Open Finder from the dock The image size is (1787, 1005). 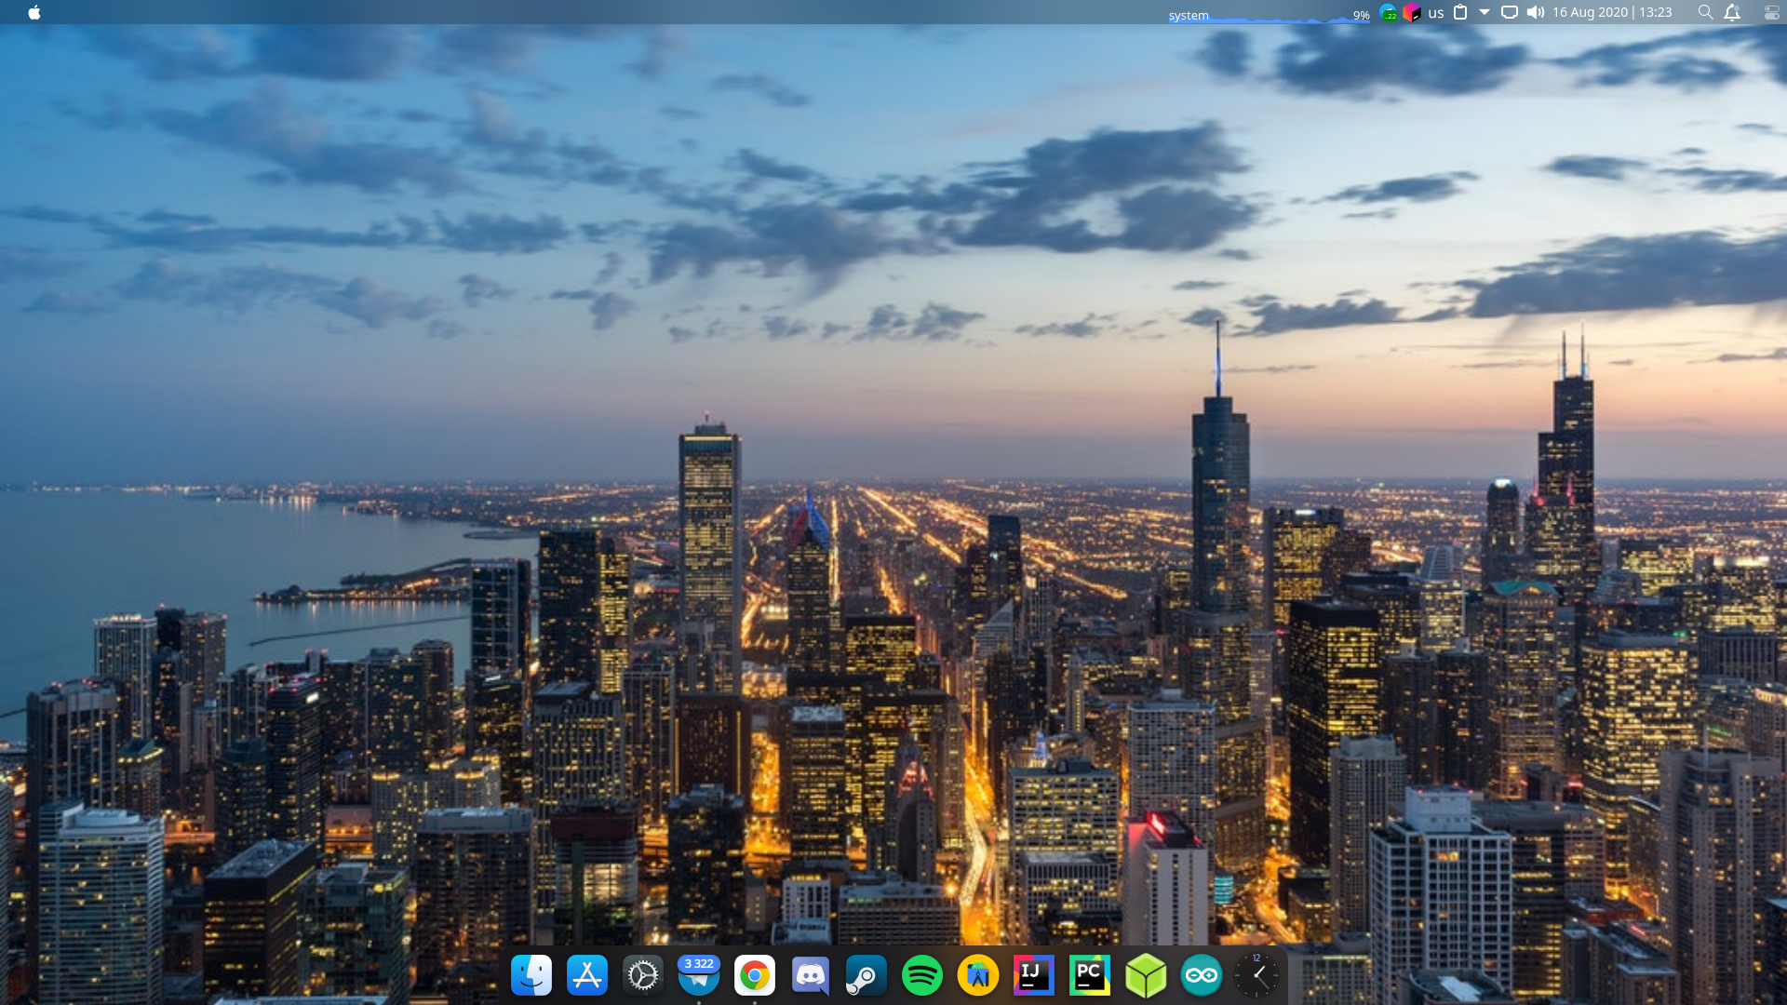click(x=531, y=975)
